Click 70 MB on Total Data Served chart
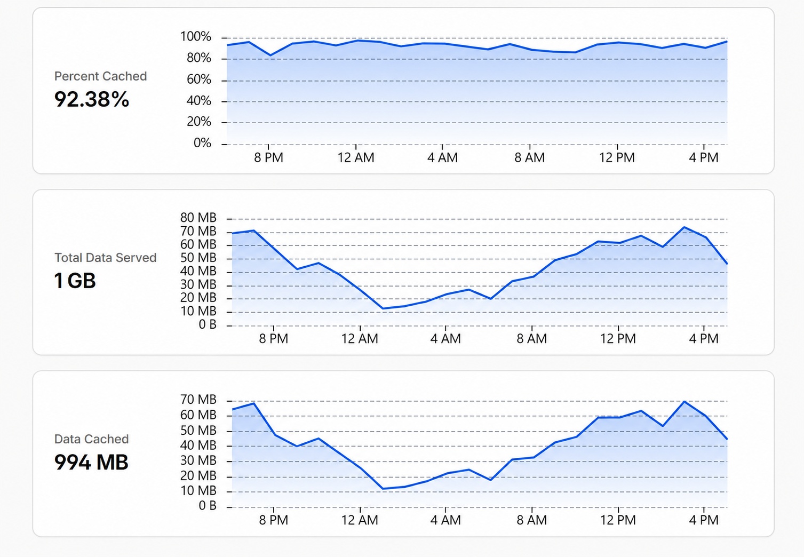 point(198,231)
